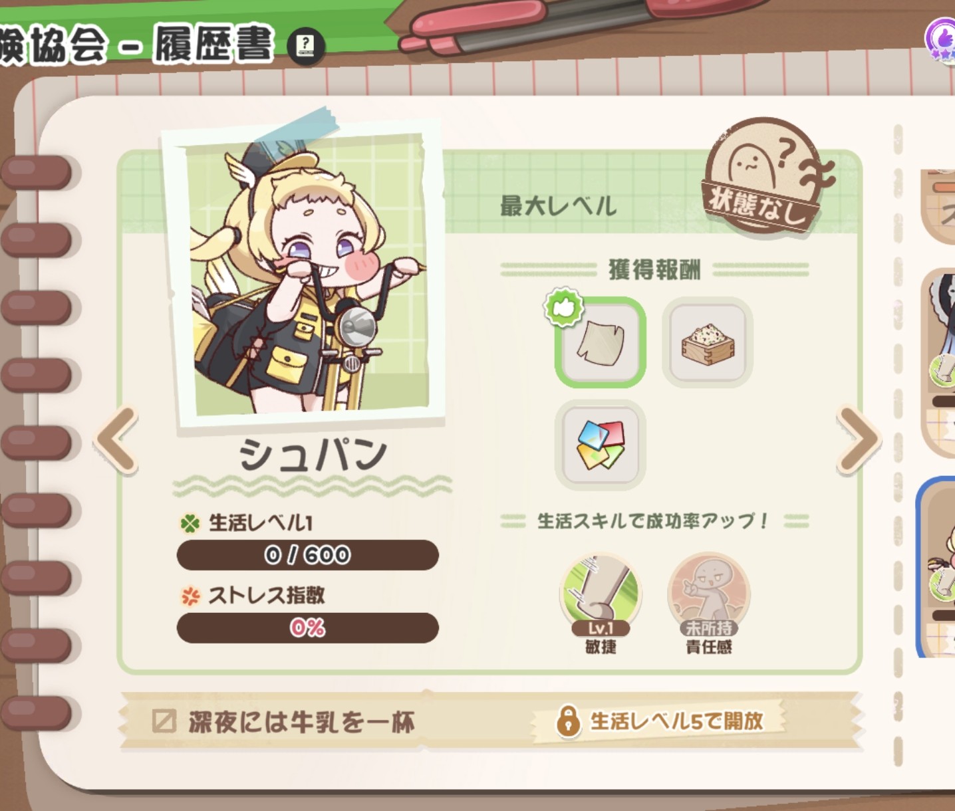
Task: Go to previous character with left arrow
Action: pyautogui.click(x=117, y=439)
